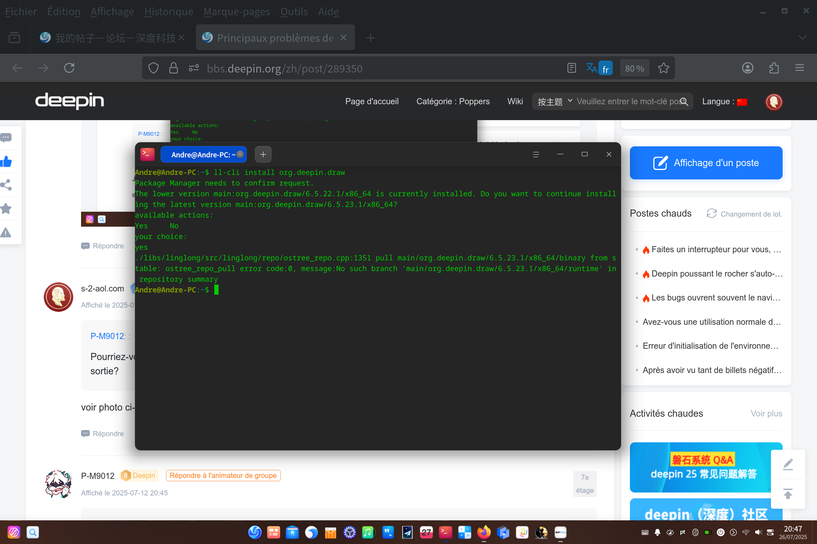Report post with warning triangle icon
Image resolution: width=817 pixels, height=544 pixels.
(x=6, y=232)
